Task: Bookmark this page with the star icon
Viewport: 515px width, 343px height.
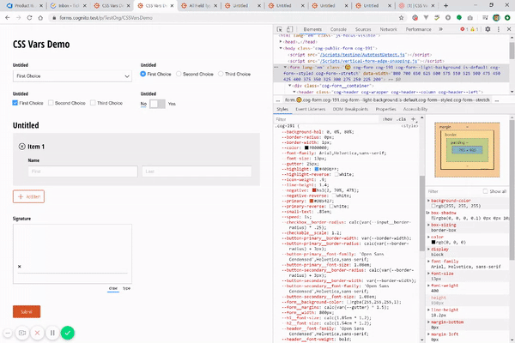Action: click(x=401, y=18)
